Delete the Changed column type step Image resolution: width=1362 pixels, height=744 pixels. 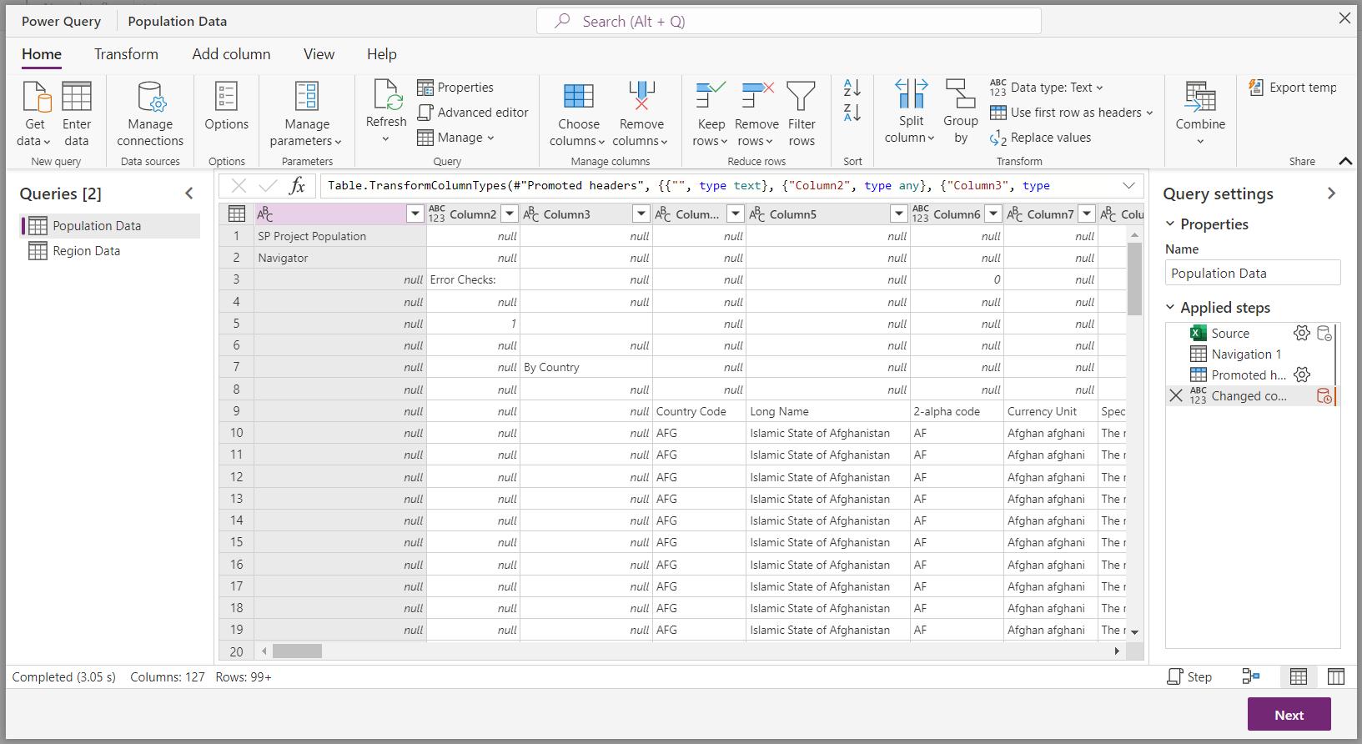click(1176, 396)
